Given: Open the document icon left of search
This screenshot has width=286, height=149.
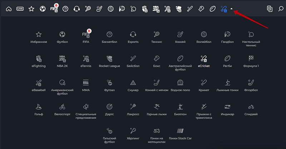Looking at the screenshot, I should (x=270, y=8).
